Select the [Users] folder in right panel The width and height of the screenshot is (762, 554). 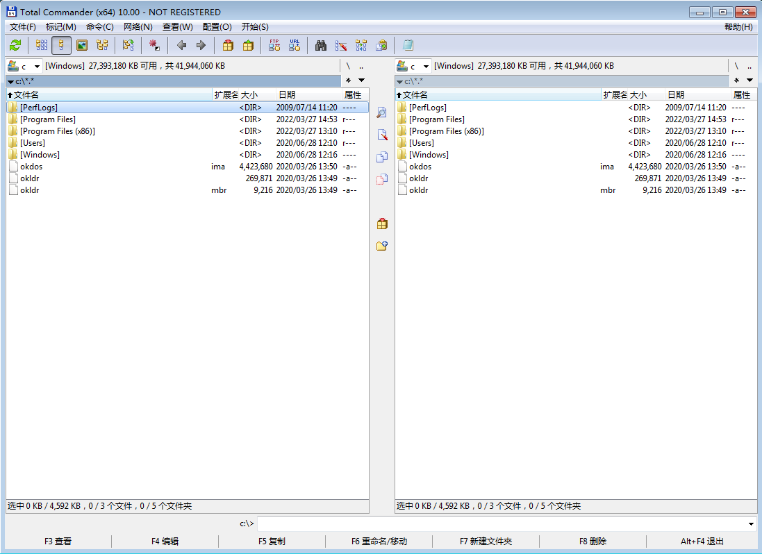[x=422, y=143]
